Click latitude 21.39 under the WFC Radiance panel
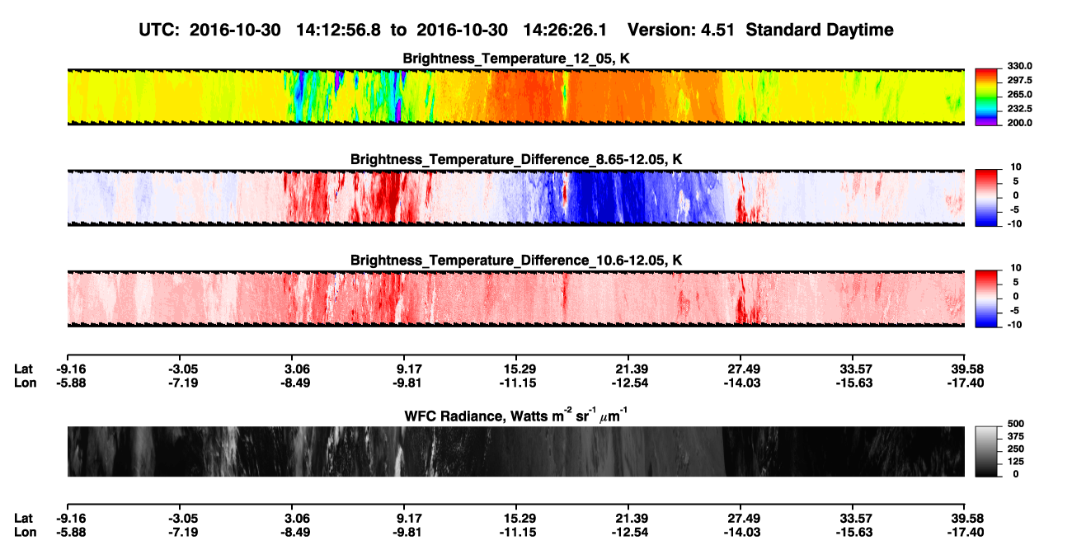The image size is (1072, 550). [630, 518]
